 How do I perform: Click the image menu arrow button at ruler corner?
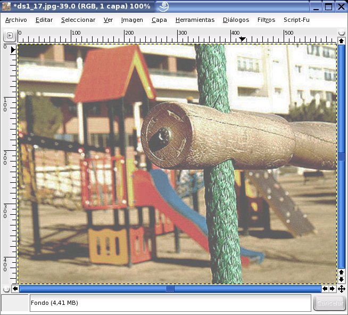tap(10, 36)
